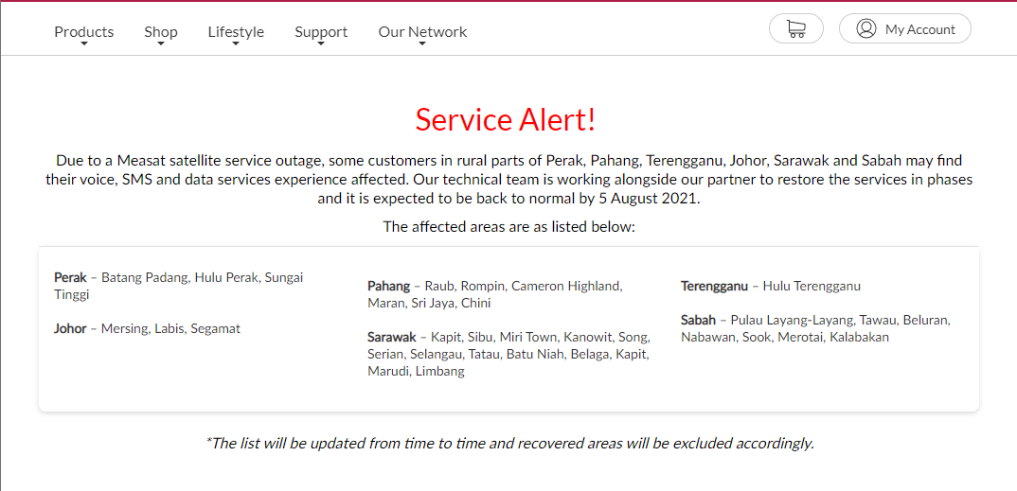Click the bold Johor region name
This screenshot has height=491, width=1017.
point(70,328)
